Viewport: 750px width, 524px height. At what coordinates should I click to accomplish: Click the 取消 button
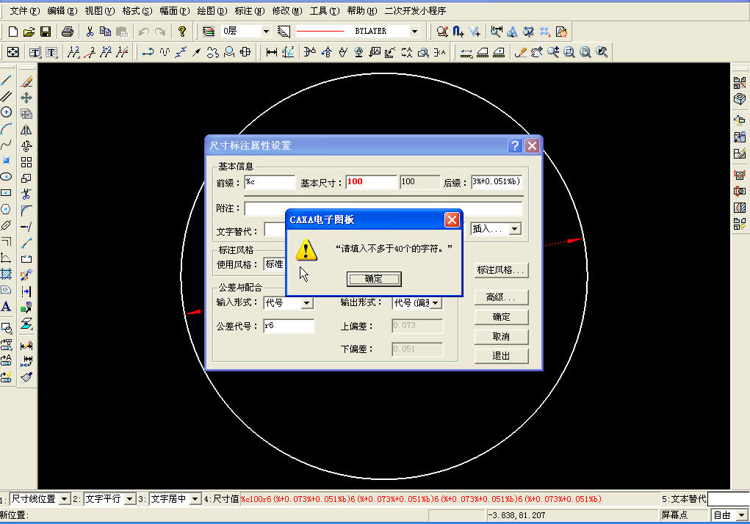[501, 336]
